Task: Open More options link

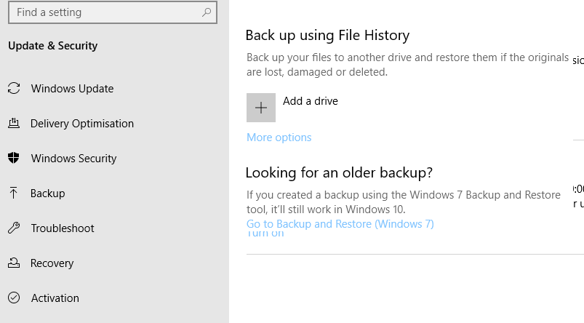Action: tap(279, 137)
